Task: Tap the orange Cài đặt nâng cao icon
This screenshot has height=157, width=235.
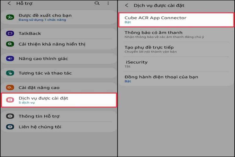Action: click(10, 88)
